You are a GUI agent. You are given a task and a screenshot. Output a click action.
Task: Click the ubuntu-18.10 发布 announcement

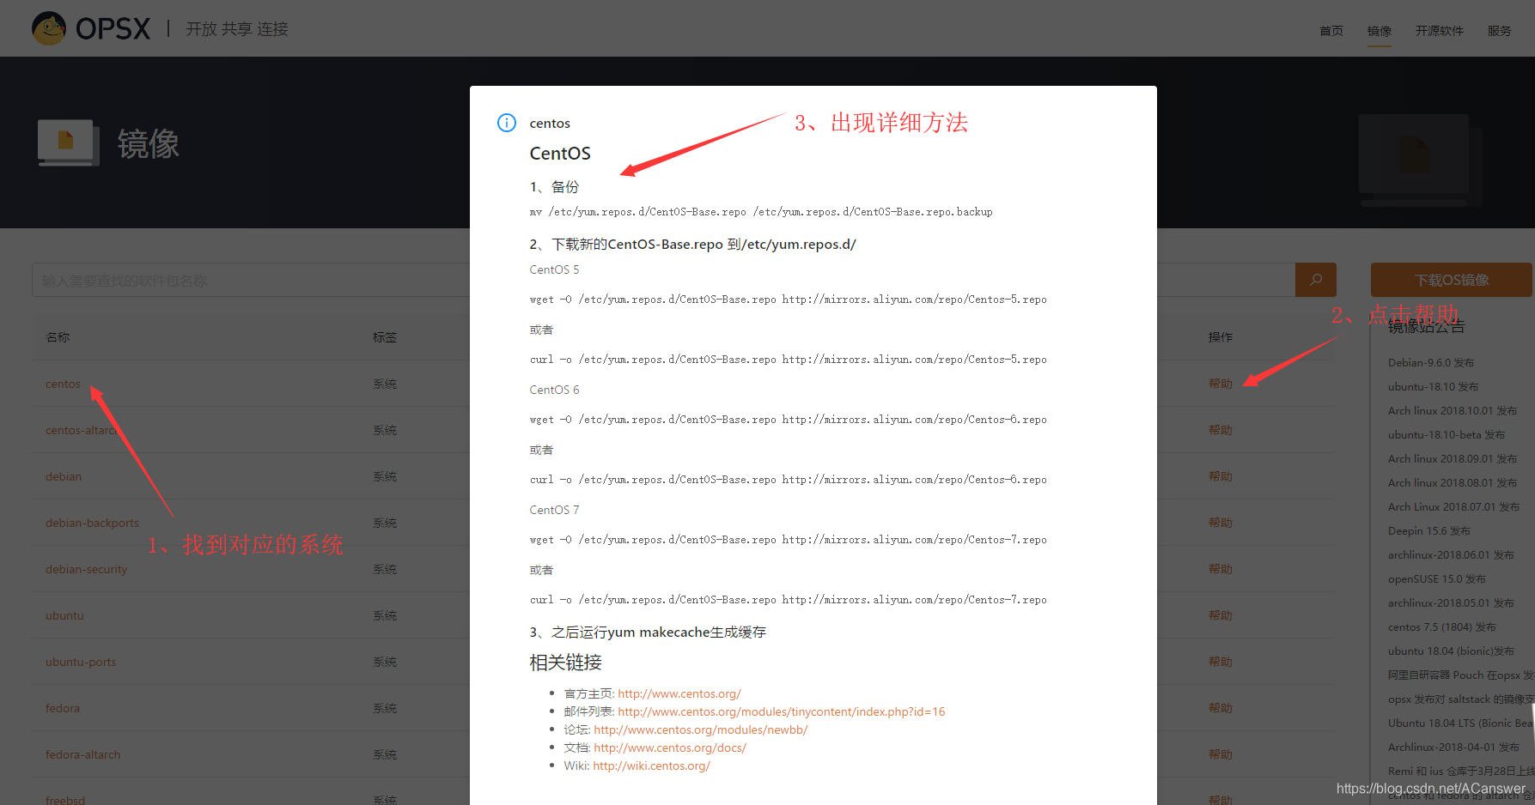pyautogui.click(x=1433, y=386)
